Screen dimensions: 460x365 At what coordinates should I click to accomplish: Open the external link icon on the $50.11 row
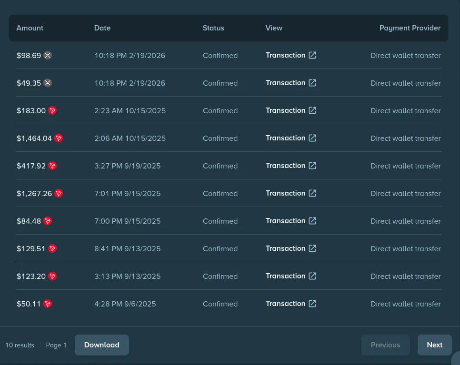click(x=312, y=304)
